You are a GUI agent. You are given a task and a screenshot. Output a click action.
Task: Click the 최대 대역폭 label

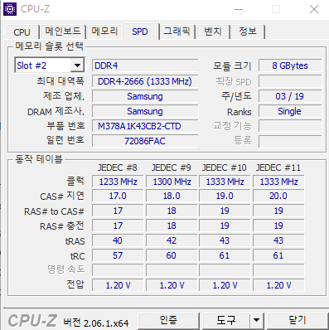pyautogui.click(x=60, y=81)
